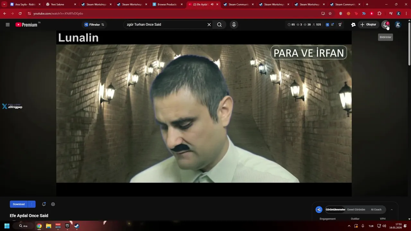
Task: Open the Windows Start menu
Action: tap(7, 226)
